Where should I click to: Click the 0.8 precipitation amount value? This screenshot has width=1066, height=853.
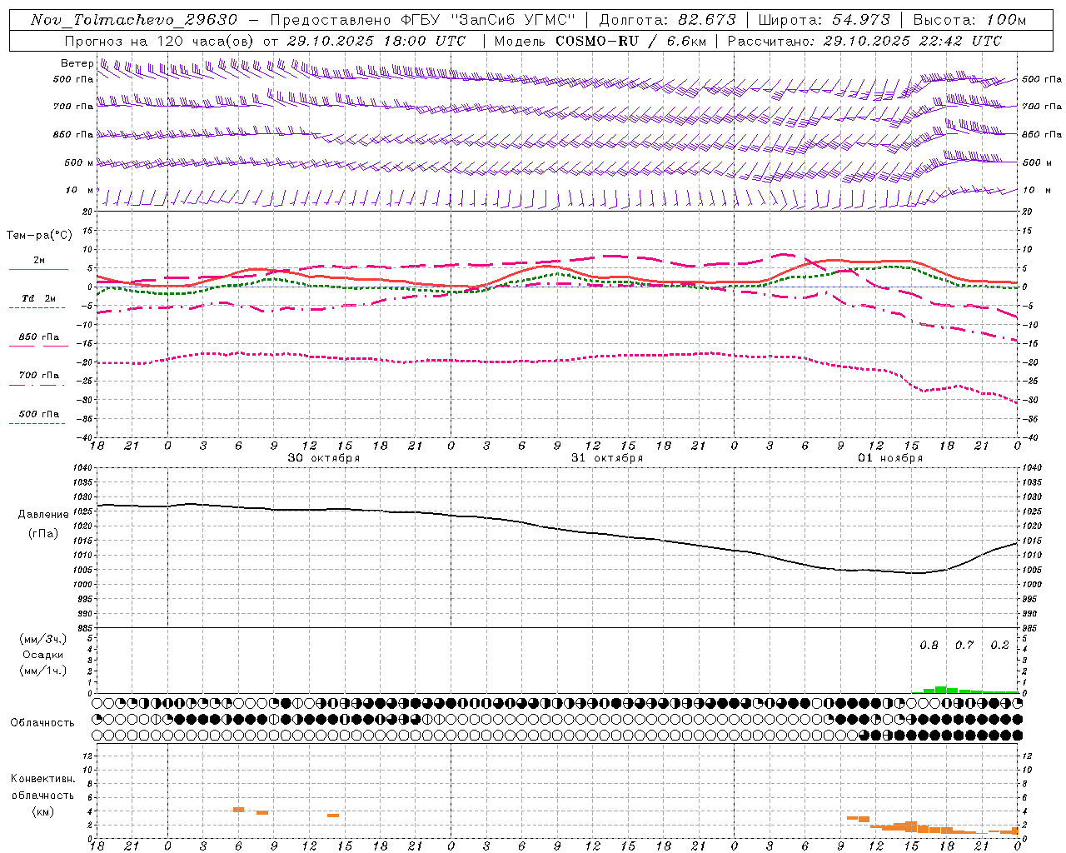pyautogui.click(x=929, y=646)
